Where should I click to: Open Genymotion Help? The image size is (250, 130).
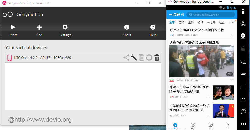pos(153,30)
